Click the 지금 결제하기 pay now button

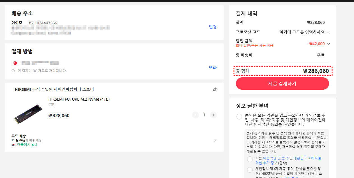tap(282, 84)
